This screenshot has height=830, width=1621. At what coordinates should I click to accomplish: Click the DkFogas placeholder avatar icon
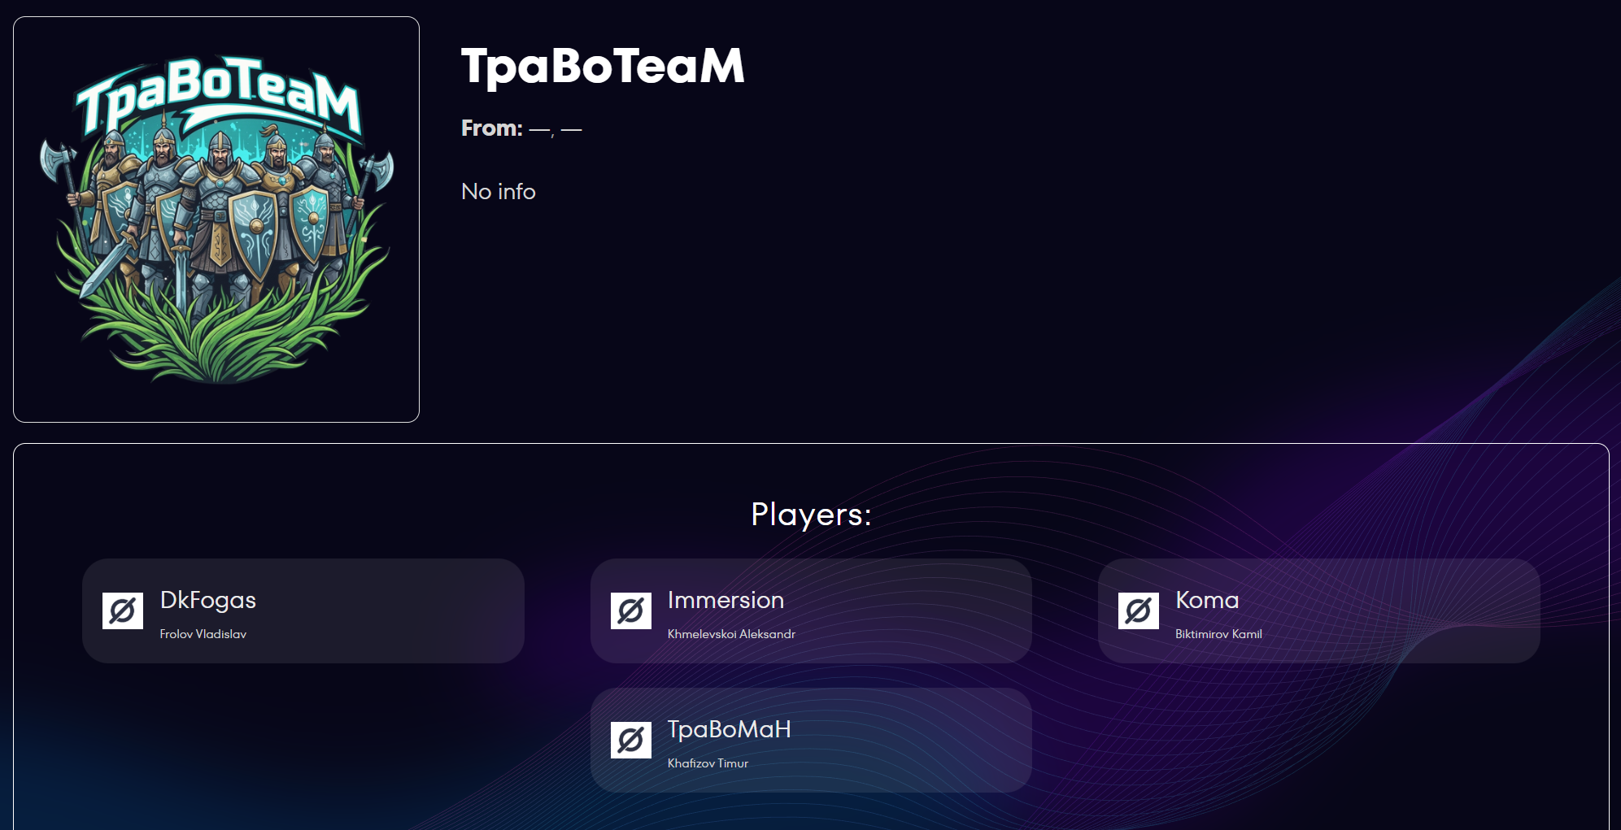coord(123,611)
